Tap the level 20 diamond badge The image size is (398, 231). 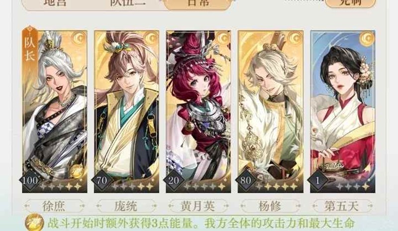click(x=174, y=180)
